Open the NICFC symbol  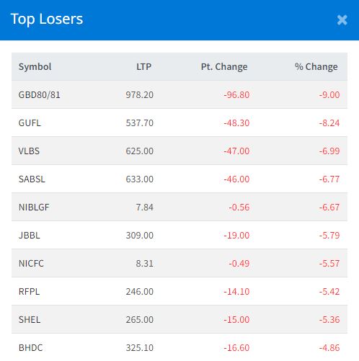(31, 264)
